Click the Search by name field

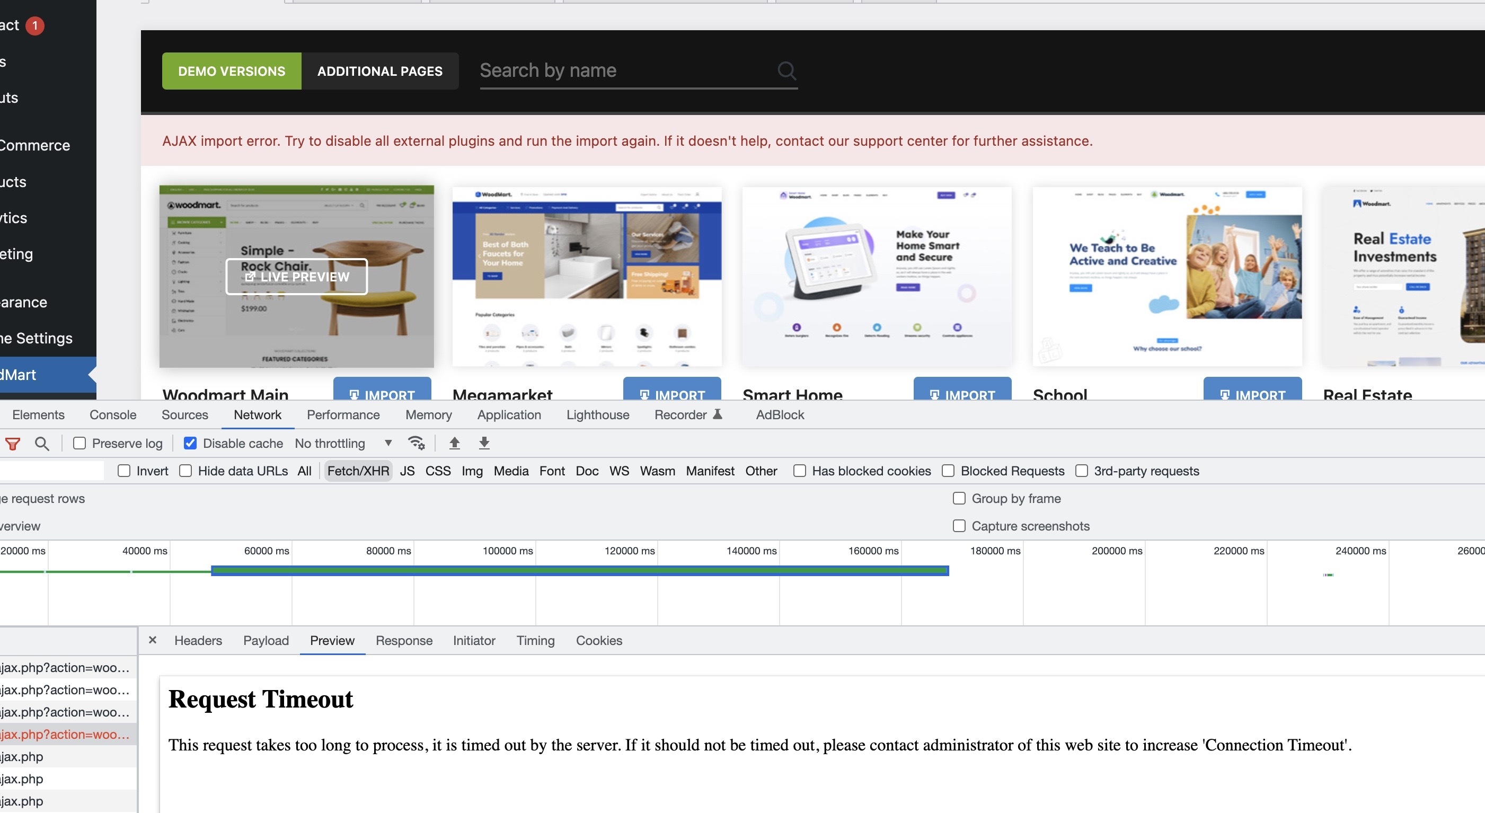pyautogui.click(x=625, y=71)
